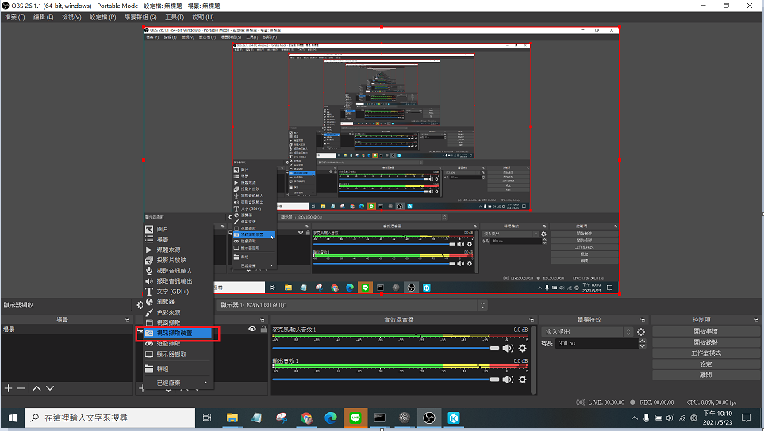Mute the 輸出音效 1 speaker toggle
The width and height of the screenshot is (764, 431).
509,380
